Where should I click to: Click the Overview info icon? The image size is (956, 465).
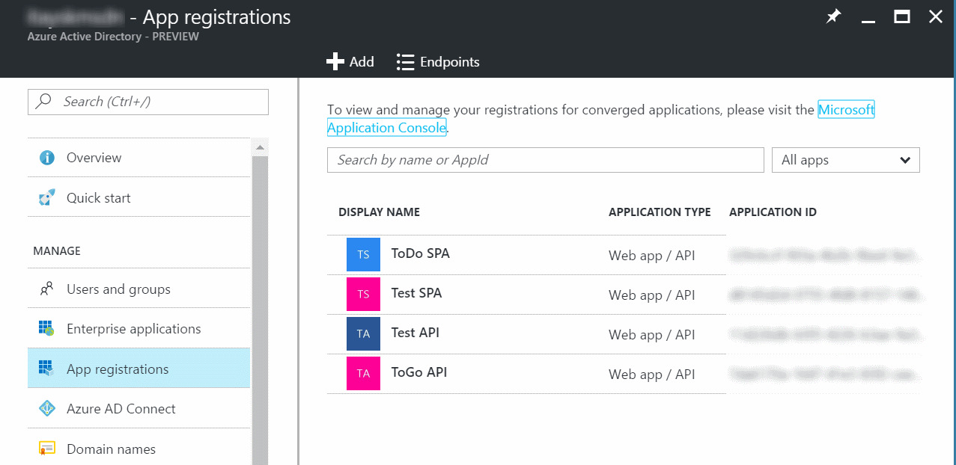pyautogui.click(x=47, y=158)
